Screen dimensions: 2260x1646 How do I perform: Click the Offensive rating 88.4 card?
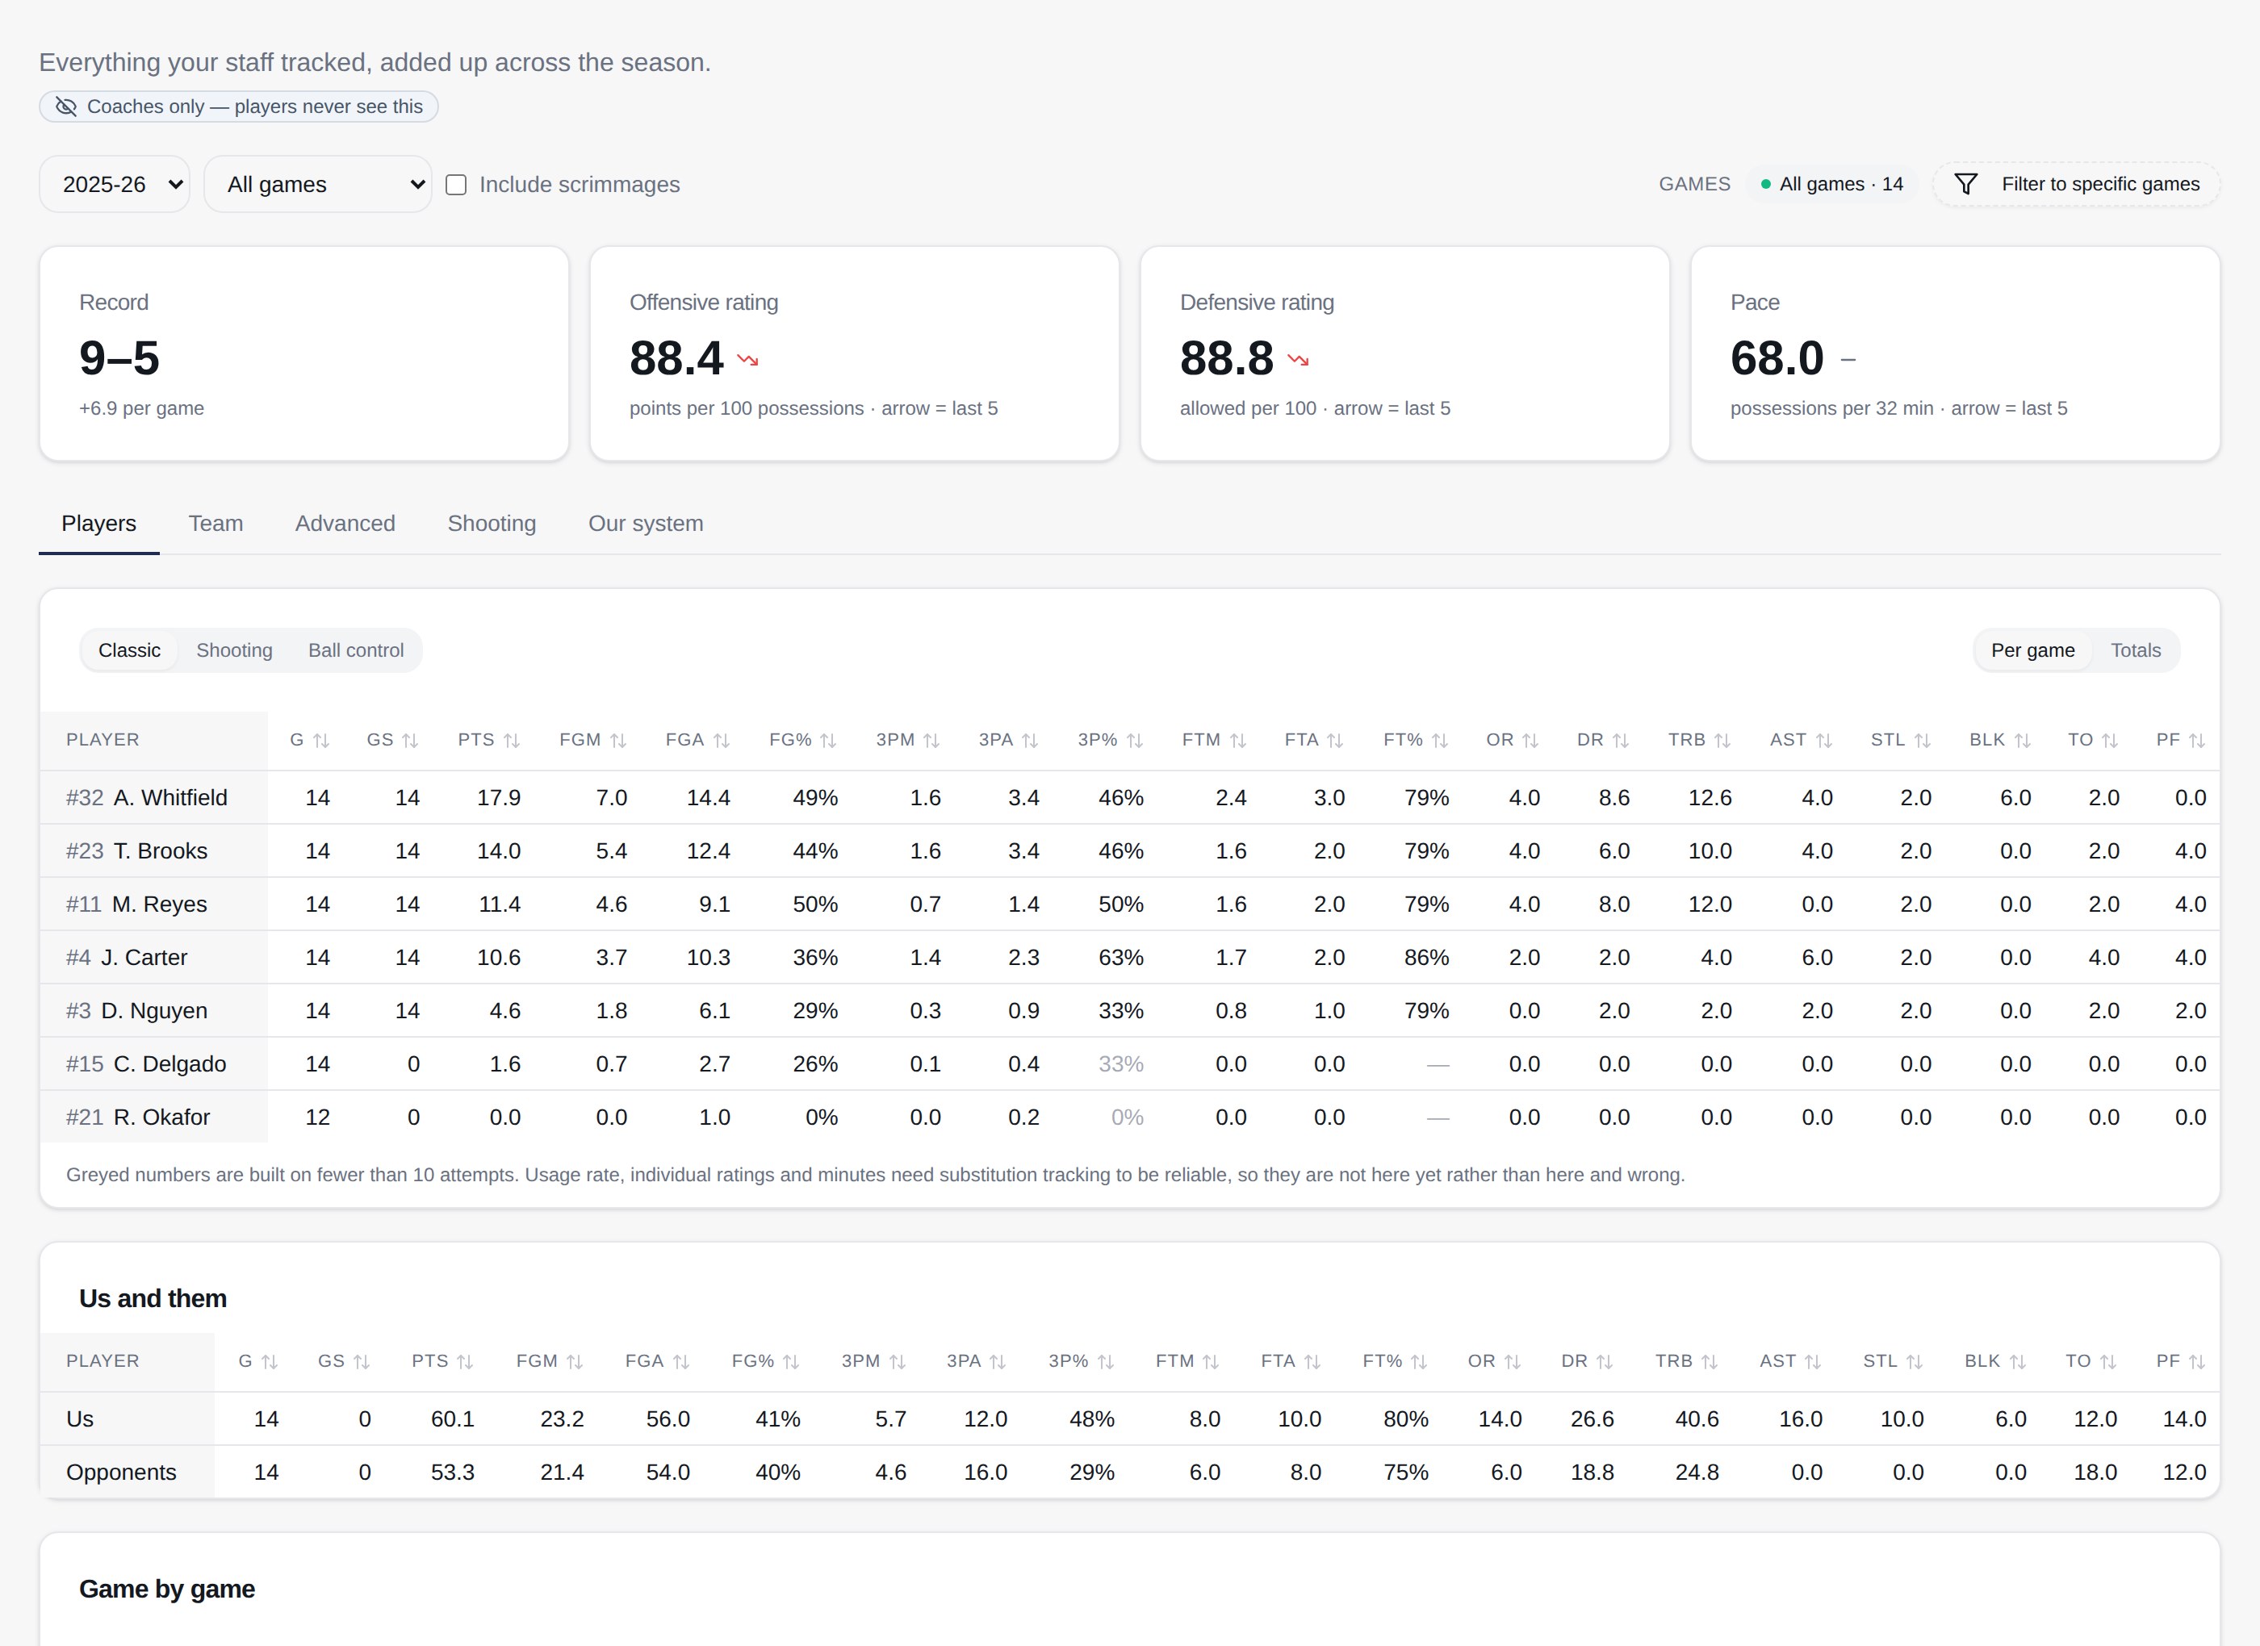(854, 353)
